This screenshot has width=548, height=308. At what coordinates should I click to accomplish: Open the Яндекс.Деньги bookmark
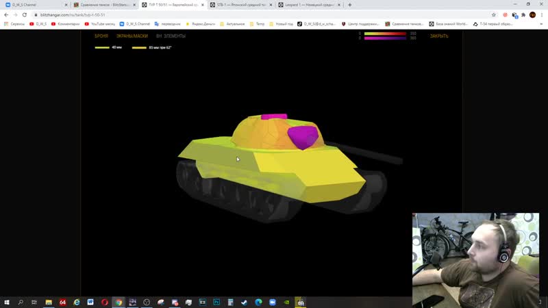click(x=200, y=24)
